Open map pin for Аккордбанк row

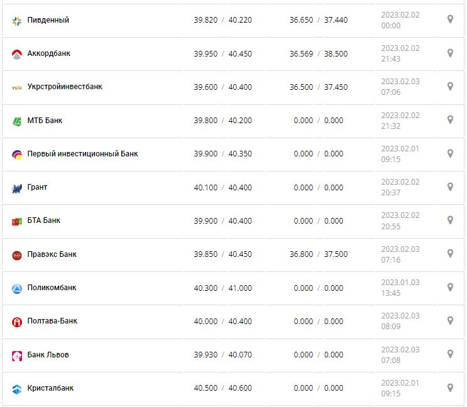click(x=450, y=53)
